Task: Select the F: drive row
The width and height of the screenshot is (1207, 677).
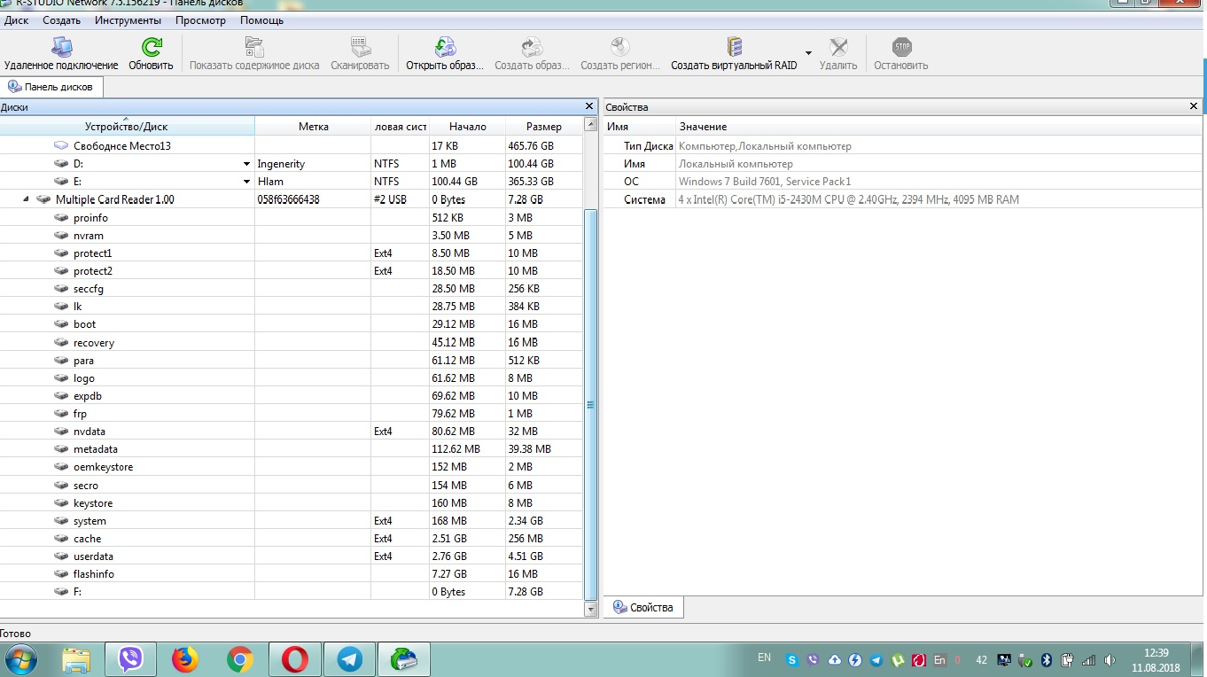Action: 292,592
